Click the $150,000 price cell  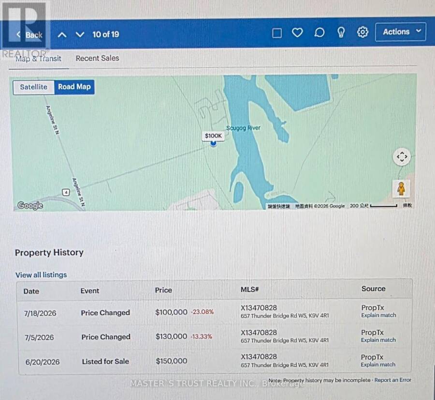[x=172, y=361]
